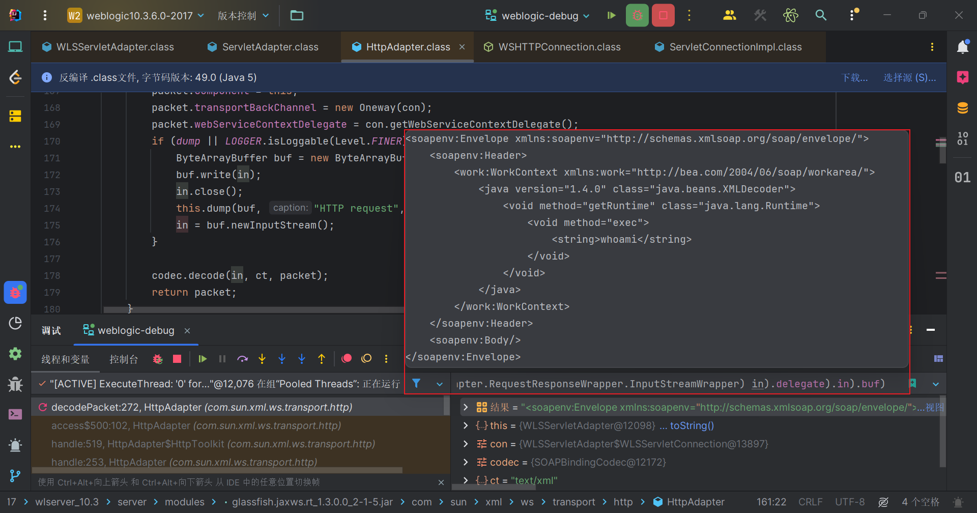Viewport: 977px width, 513px height.
Task: Open Search Everywhere magnifier
Action: pyautogui.click(x=821, y=15)
